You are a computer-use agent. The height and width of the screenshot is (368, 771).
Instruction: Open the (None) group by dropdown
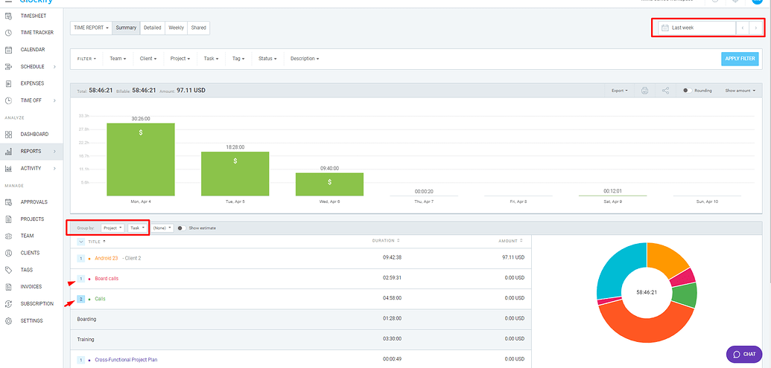click(x=162, y=228)
